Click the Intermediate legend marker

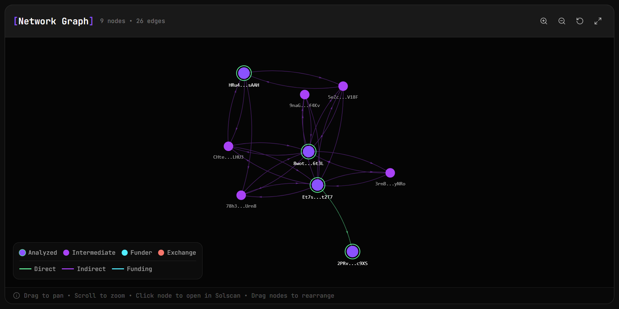click(x=66, y=253)
